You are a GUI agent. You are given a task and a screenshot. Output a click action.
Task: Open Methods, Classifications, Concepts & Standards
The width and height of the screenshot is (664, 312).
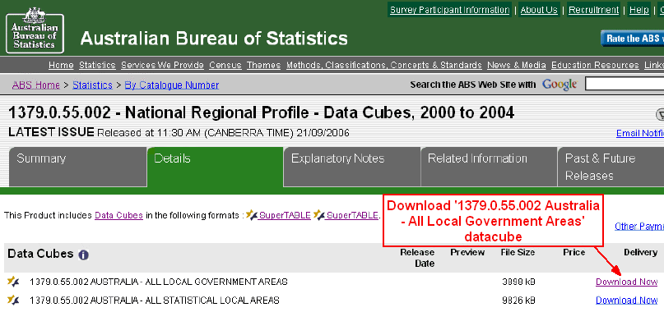[x=384, y=65]
